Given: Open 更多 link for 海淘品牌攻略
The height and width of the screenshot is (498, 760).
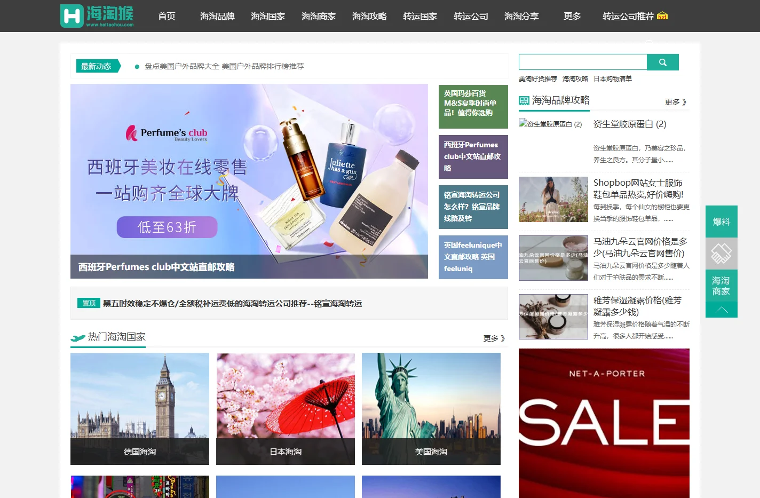Looking at the screenshot, I should pyautogui.click(x=676, y=101).
